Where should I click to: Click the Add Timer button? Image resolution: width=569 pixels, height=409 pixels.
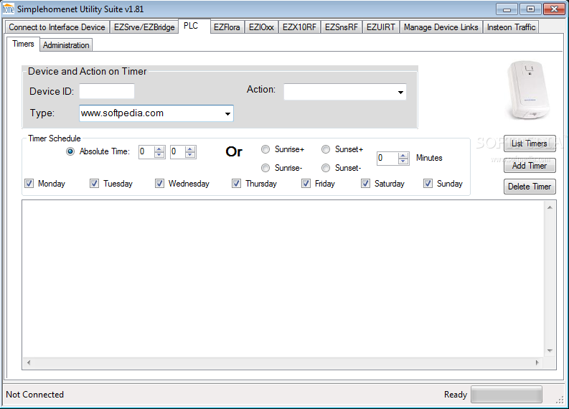point(530,166)
